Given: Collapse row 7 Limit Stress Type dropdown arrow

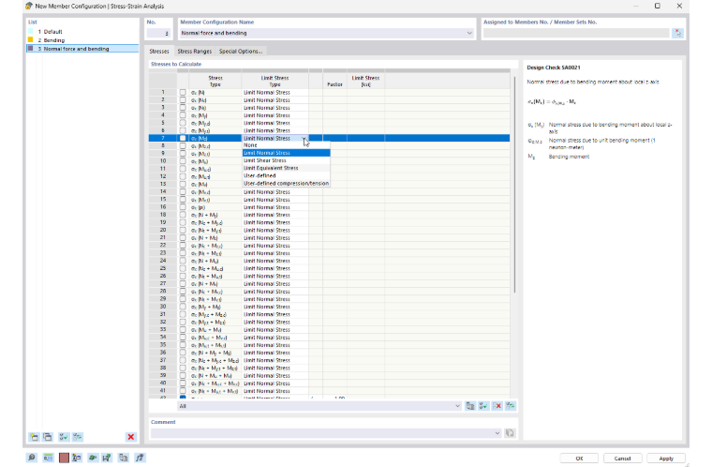Looking at the screenshot, I should coord(304,138).
